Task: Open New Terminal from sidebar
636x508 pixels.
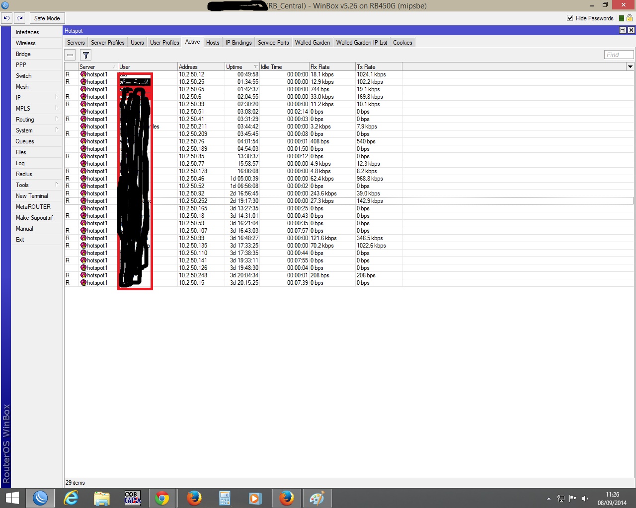Action: [x=37, y=196]
